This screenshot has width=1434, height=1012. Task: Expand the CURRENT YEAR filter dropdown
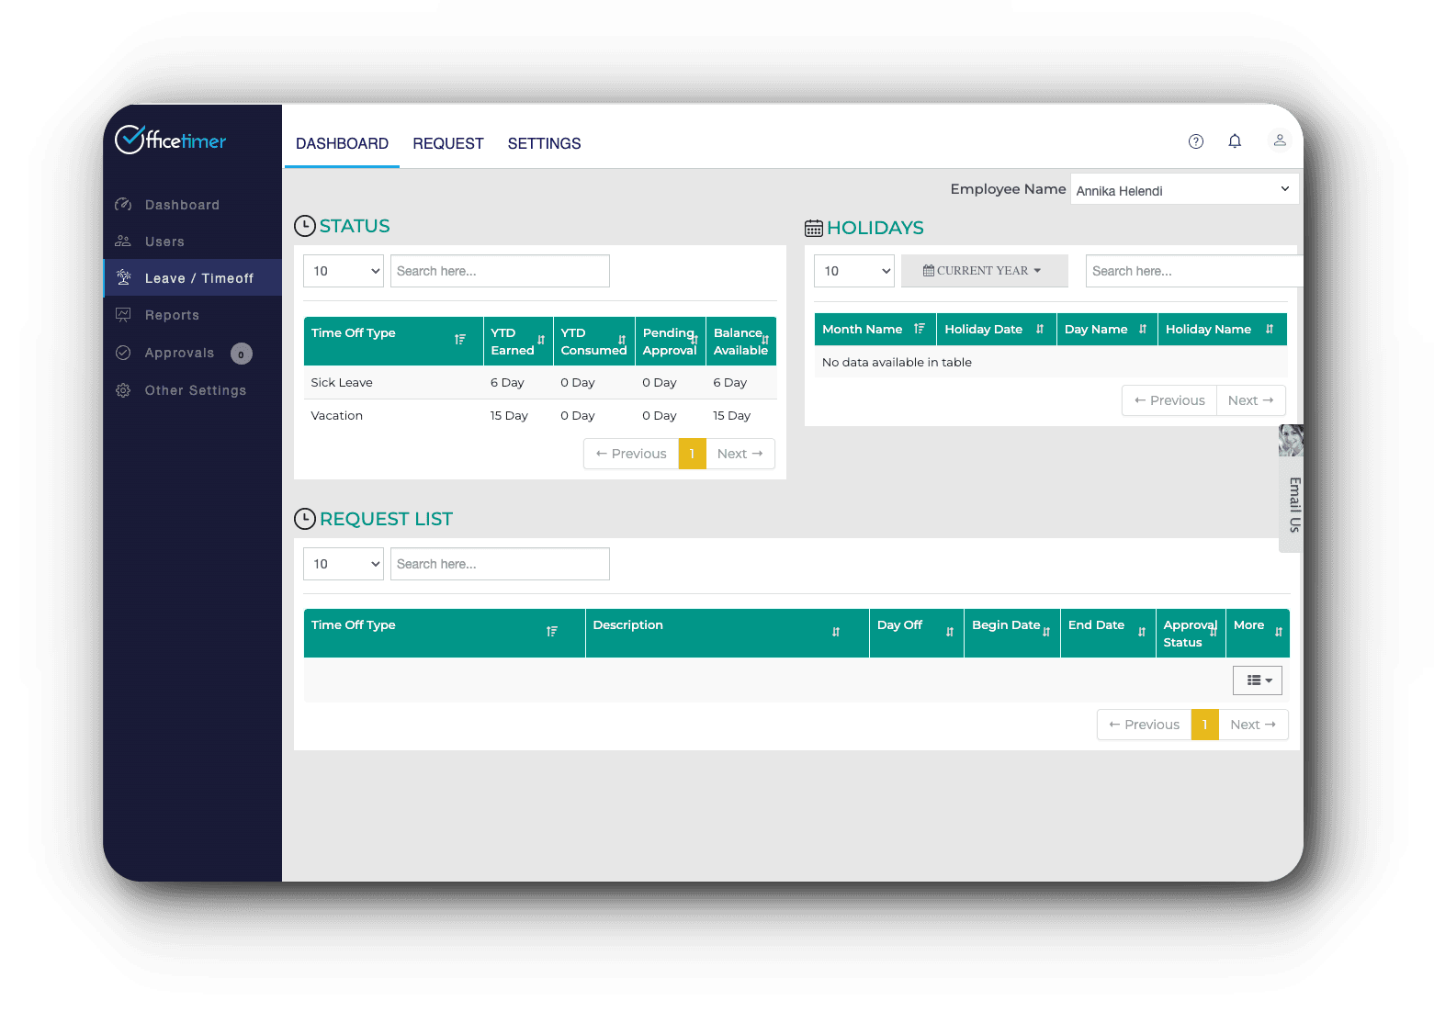click(x=984, y=271)
